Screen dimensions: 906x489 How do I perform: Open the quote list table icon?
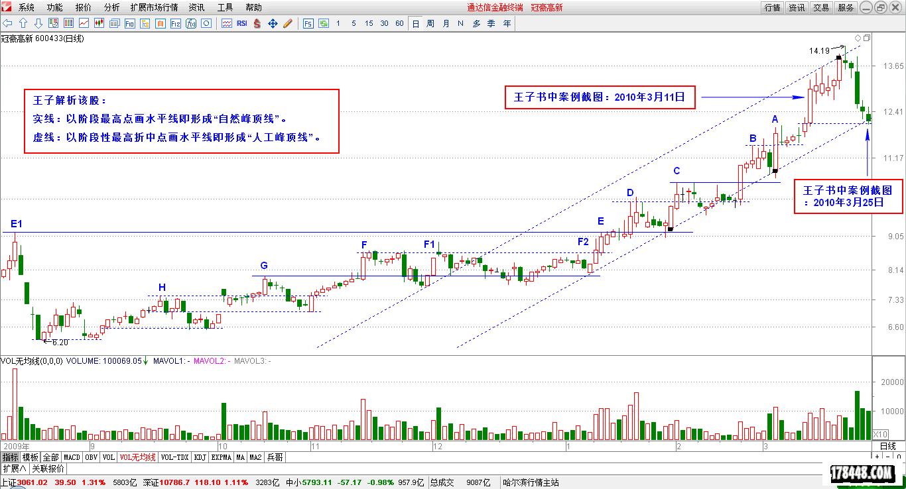pos(68,23)
